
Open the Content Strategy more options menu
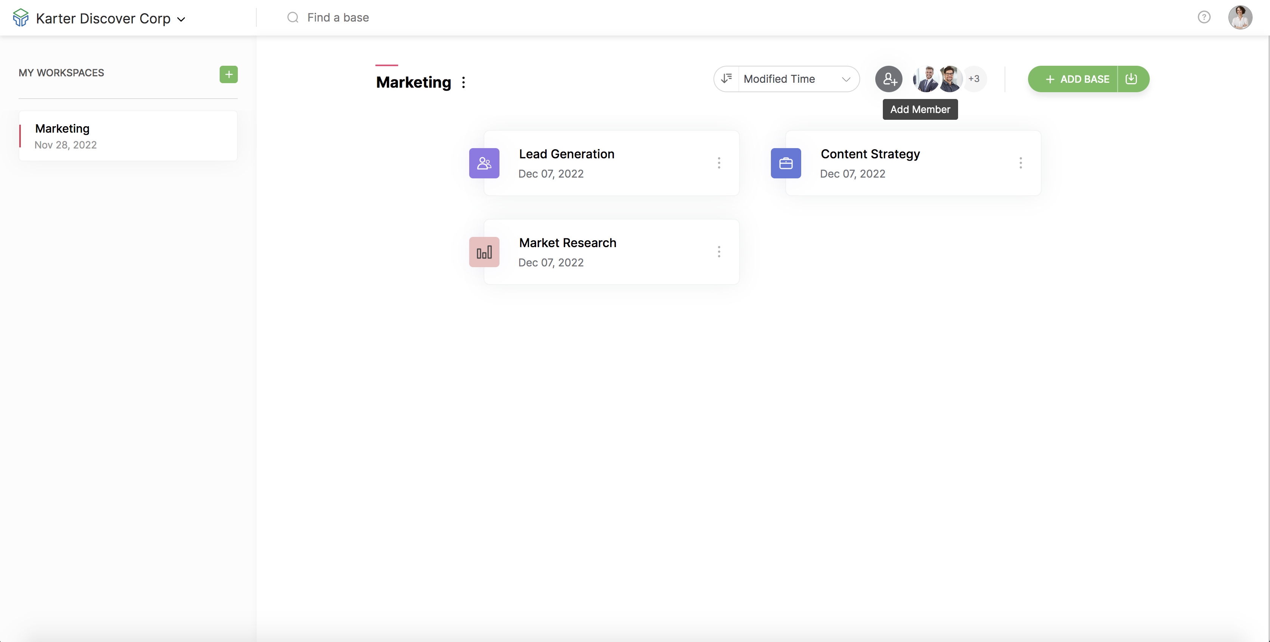point(1020,163)
